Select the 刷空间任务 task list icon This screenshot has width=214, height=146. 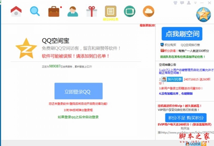click(x=111, y=11)
